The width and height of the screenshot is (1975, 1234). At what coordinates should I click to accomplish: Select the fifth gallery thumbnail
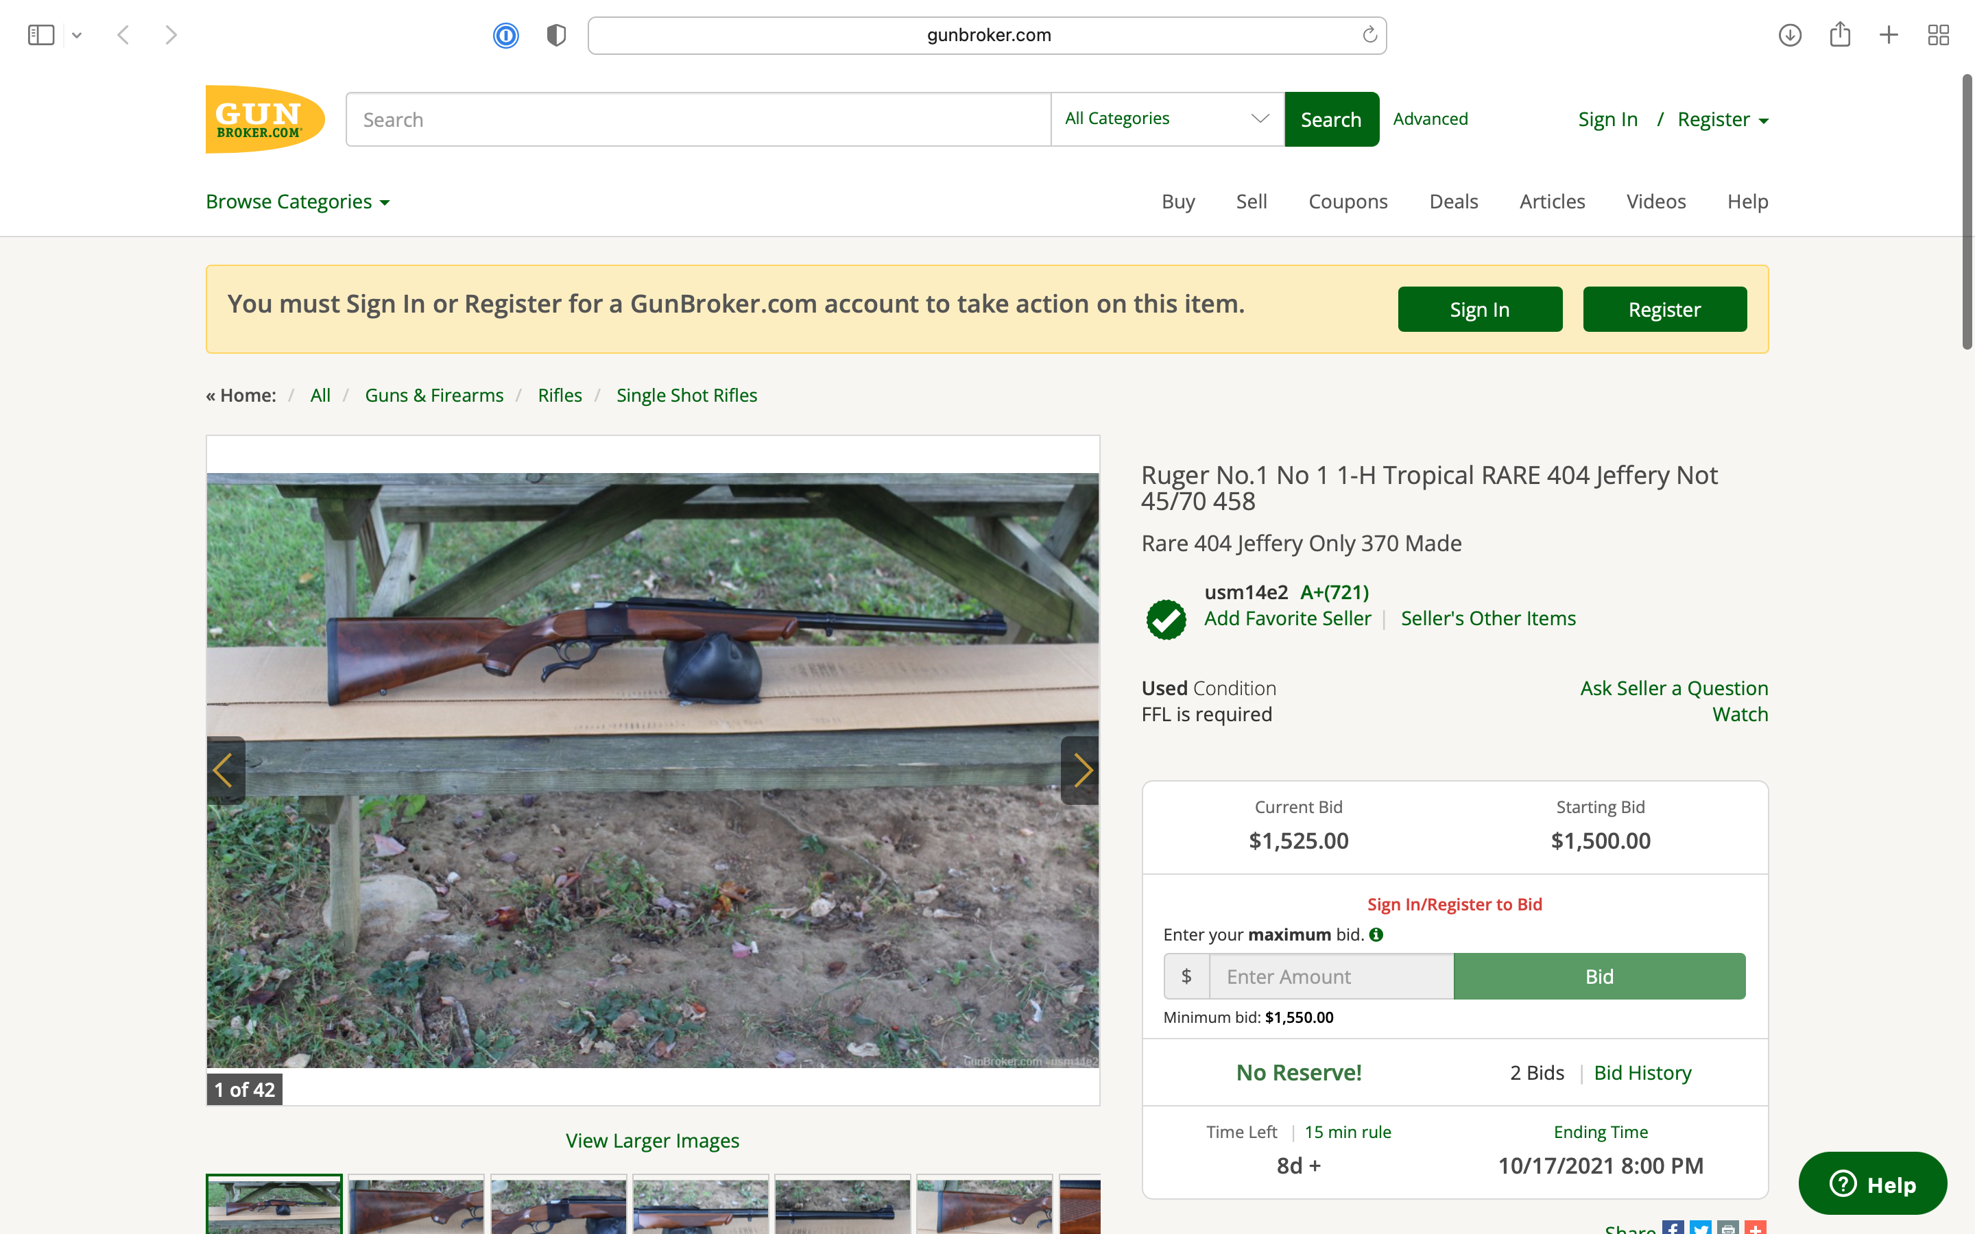point(842,1205)
